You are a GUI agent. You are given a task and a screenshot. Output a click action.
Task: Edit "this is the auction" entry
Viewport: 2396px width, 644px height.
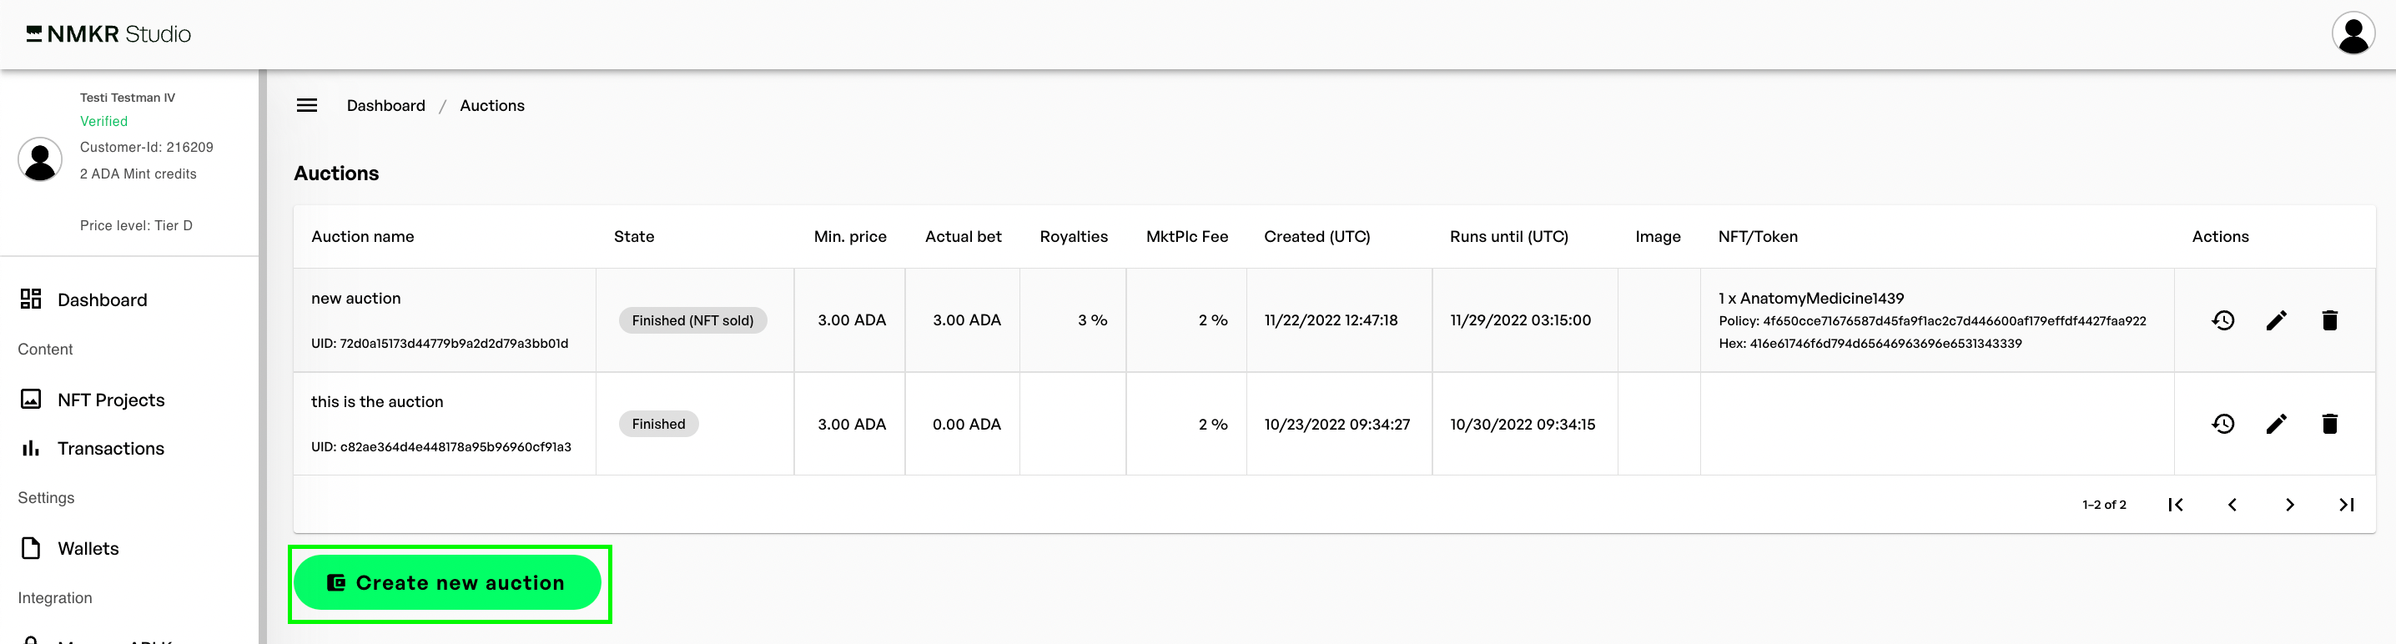tap(2276, 425)
